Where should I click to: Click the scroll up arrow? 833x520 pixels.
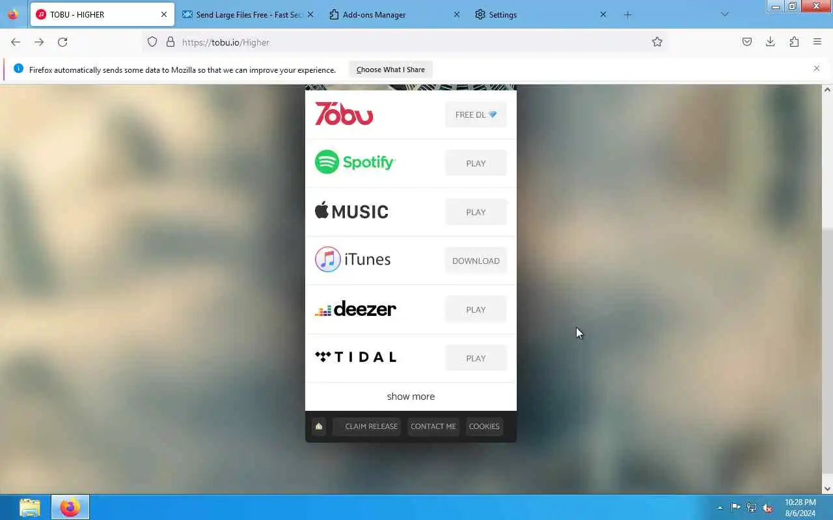pos(827,89)
